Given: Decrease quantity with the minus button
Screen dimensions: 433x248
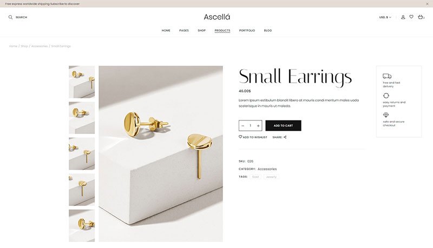Looking at the screenshot, I should pos(242,126).
